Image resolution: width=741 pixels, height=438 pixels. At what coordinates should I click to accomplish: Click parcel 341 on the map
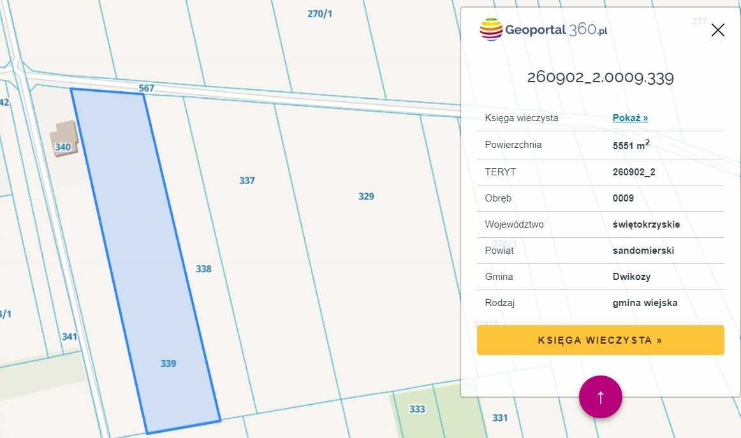pyautogui.click(x=70, y=336)
